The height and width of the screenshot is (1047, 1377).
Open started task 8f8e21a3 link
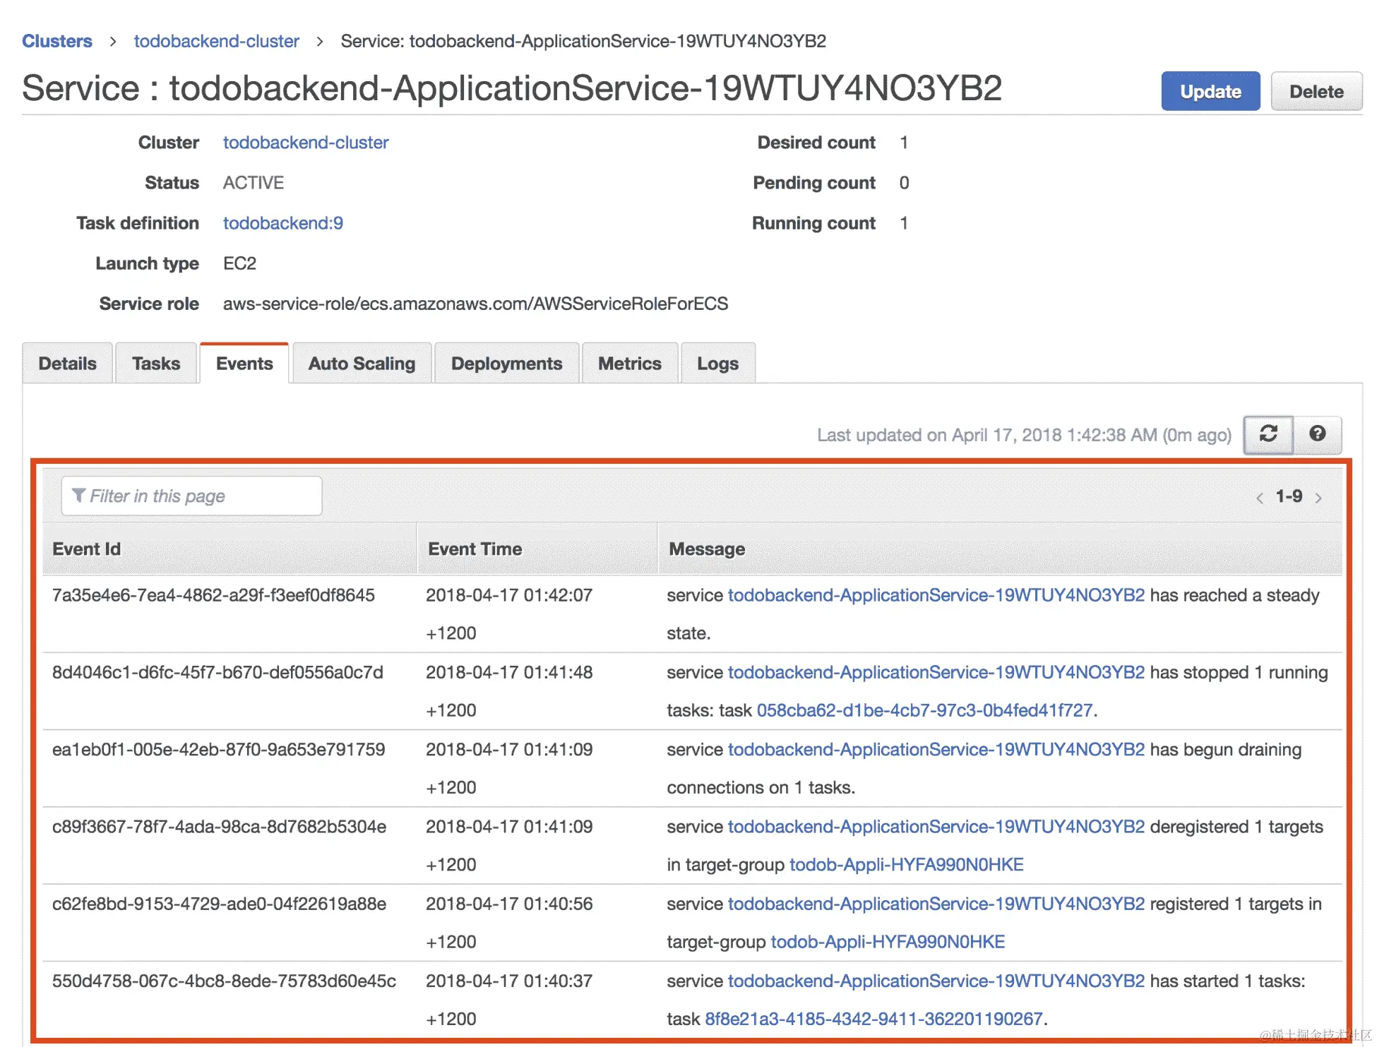(874, 1019)
